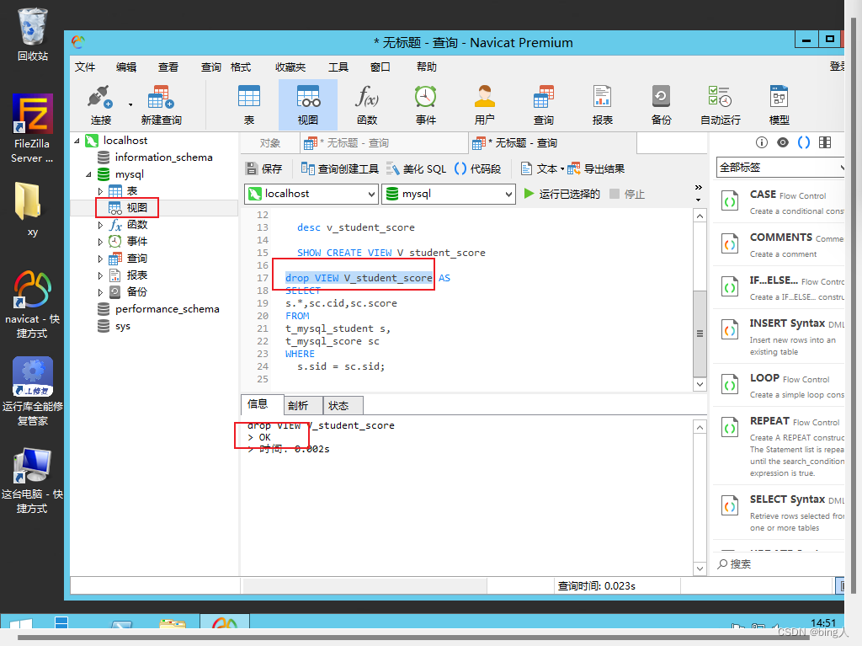The image size is (862, 646).
Task: Open the 工具 (Tools) menu
Action: [338, 67]
